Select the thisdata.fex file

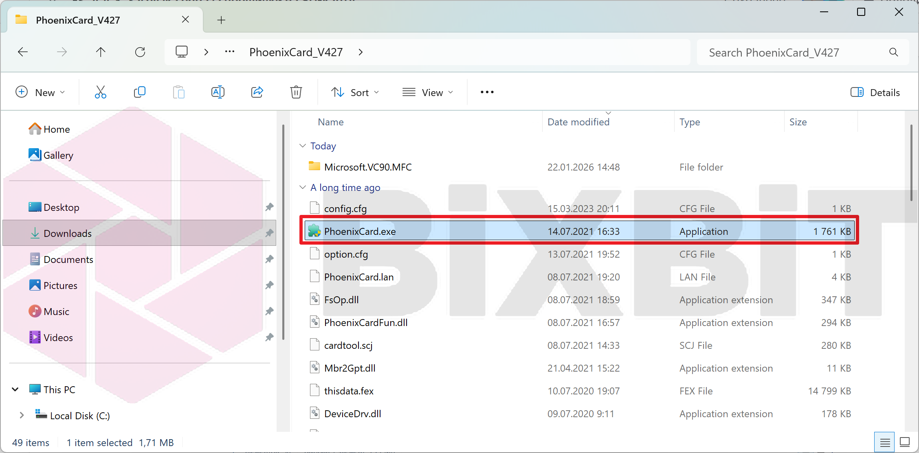point(580,391)
